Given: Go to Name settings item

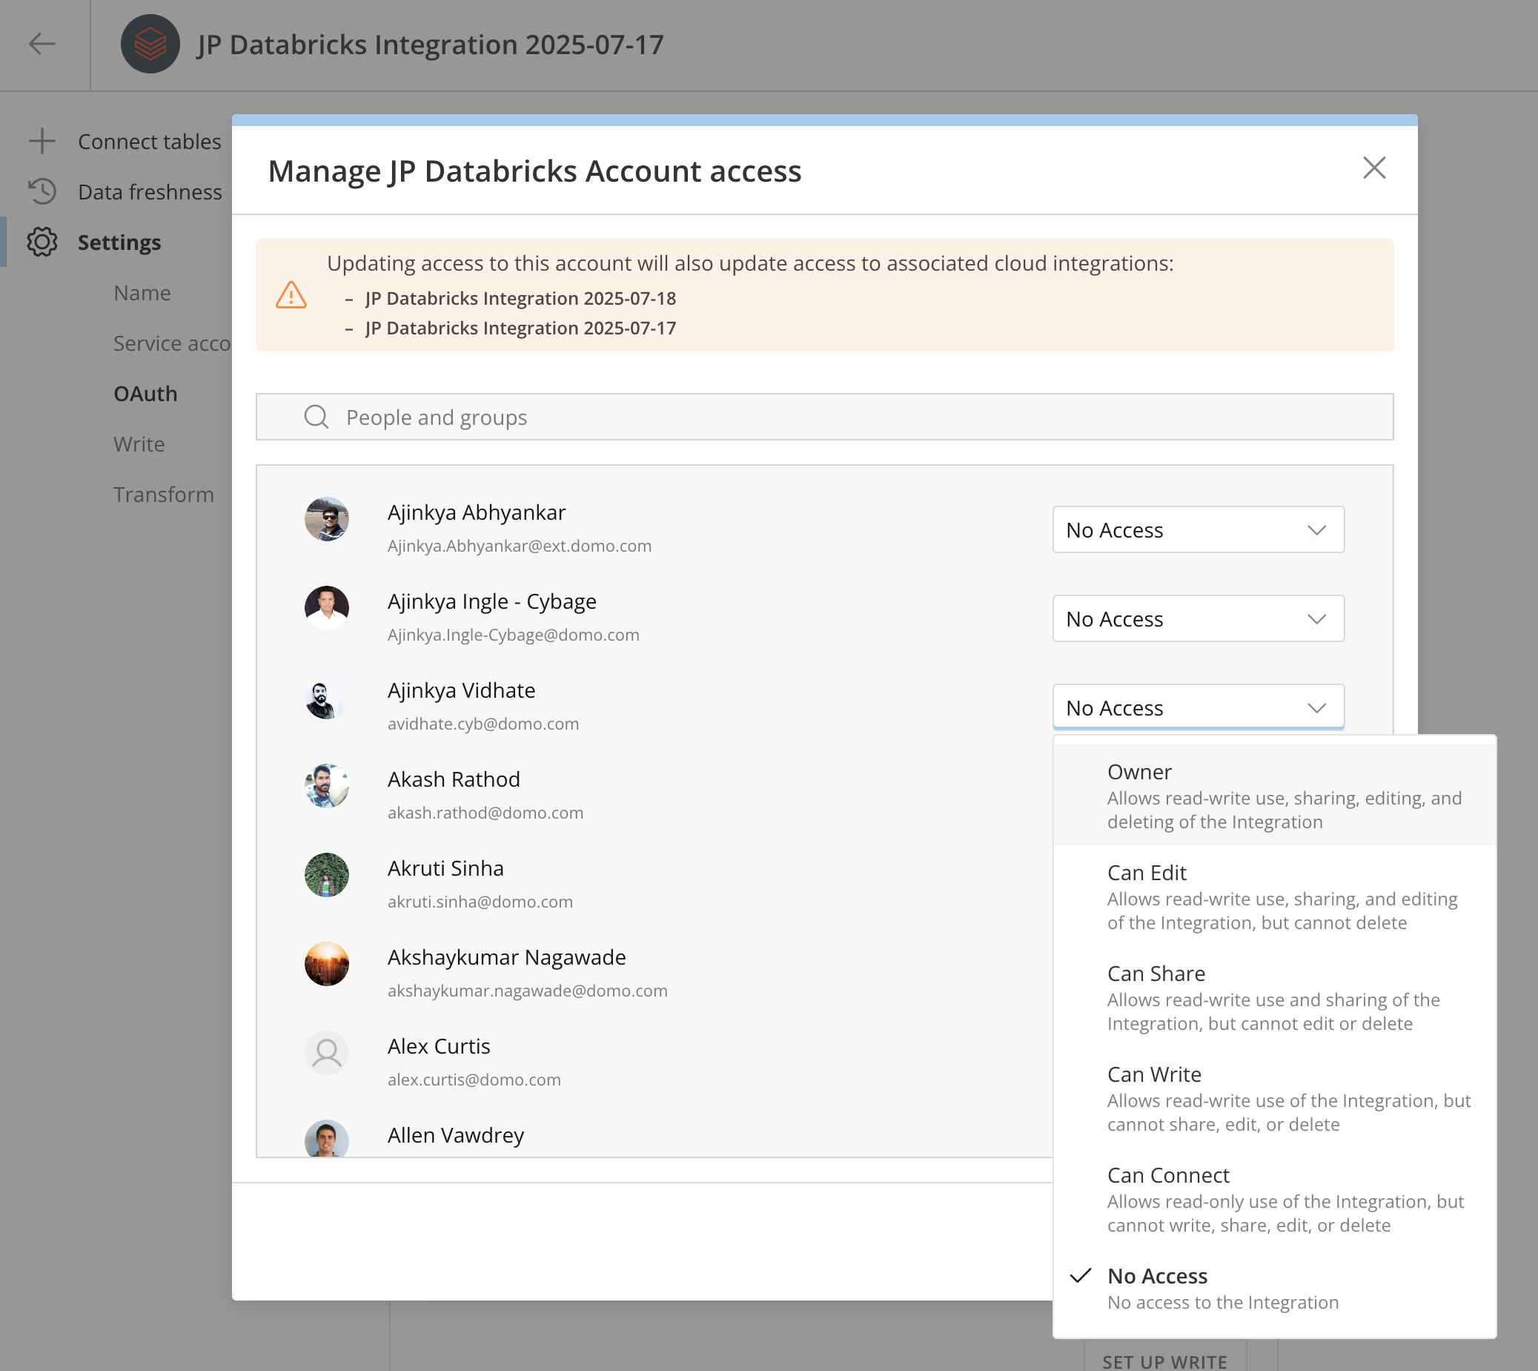Looking at the screenshot, I should pos(142,292).
